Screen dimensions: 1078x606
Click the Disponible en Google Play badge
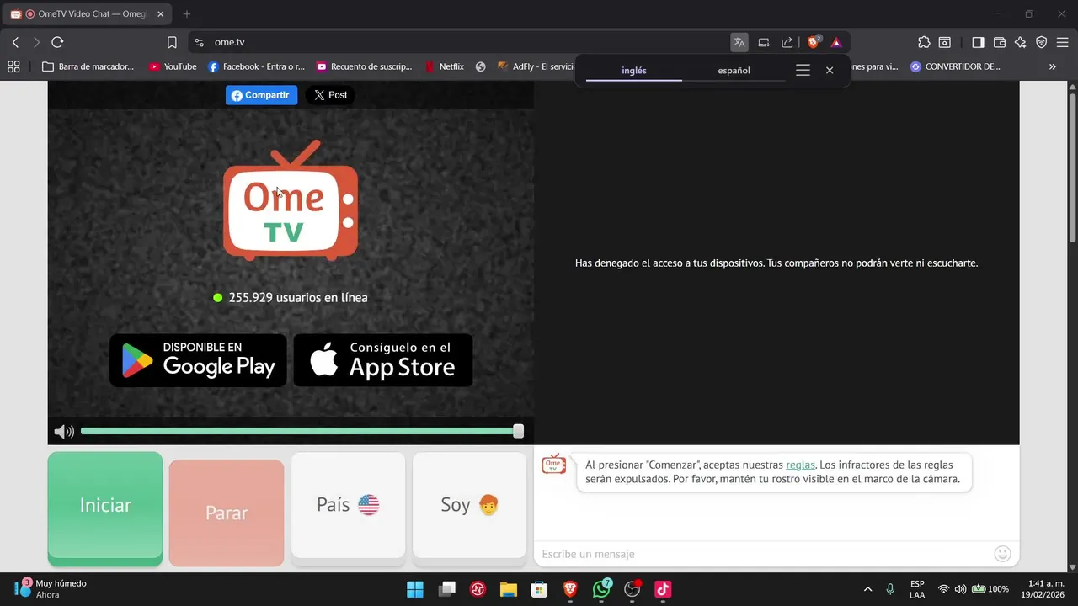[x=198, y=360]
